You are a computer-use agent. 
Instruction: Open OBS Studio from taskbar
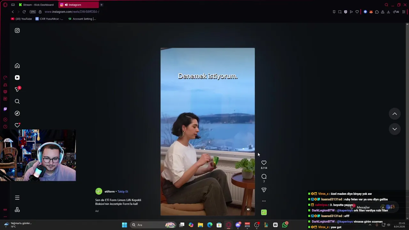click(x=257, y=225)
